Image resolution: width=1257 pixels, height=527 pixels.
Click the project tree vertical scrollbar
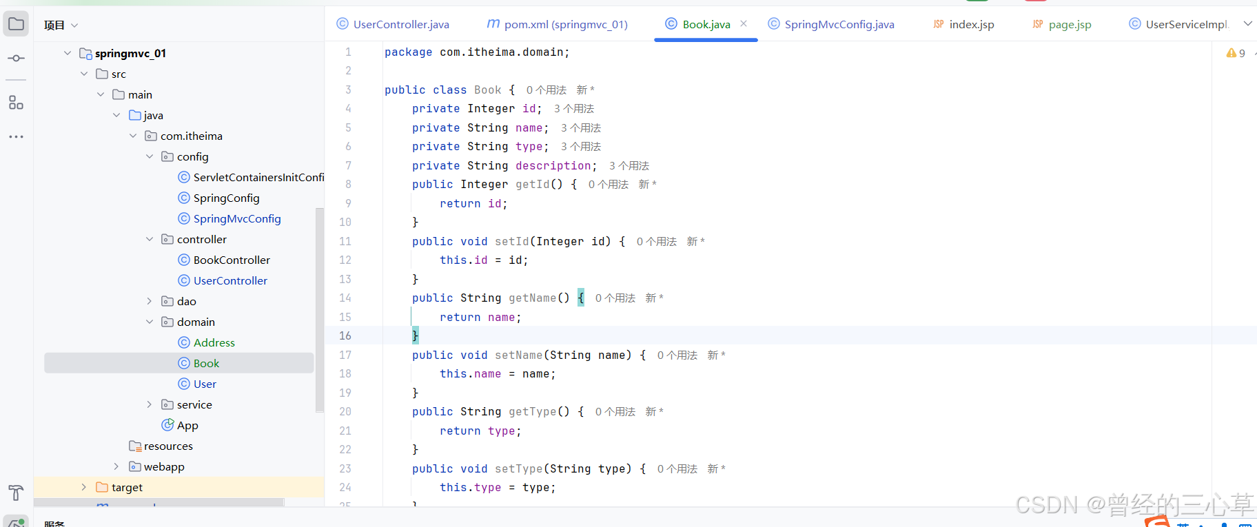(319, 310)
